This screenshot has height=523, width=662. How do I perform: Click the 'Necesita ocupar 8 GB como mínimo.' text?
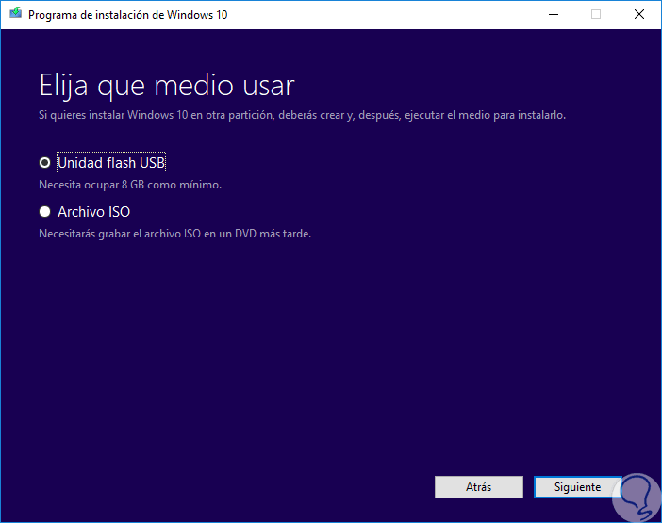point(130,185)
